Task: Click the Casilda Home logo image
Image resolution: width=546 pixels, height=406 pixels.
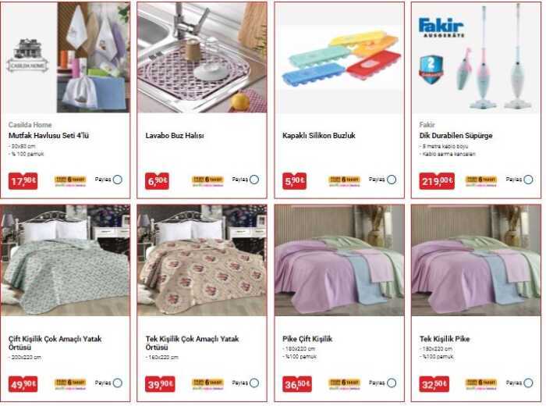Action: point(27,55)
